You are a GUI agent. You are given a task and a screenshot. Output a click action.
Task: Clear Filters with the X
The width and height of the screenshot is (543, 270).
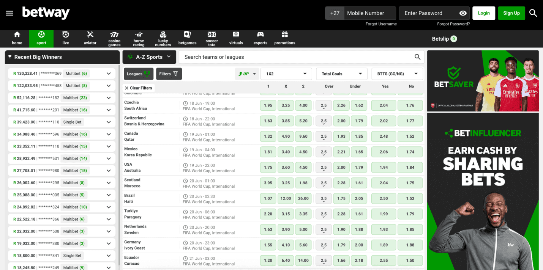pyautogui.click(x=138, y=88)
